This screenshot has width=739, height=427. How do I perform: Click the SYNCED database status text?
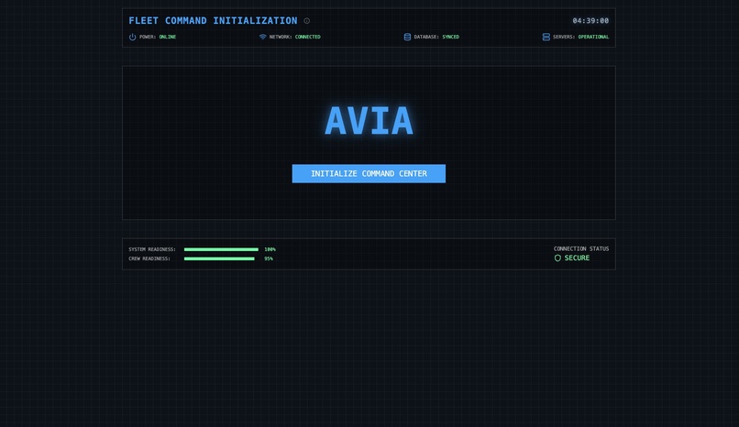pyautogui.click(x=450, y=37)
